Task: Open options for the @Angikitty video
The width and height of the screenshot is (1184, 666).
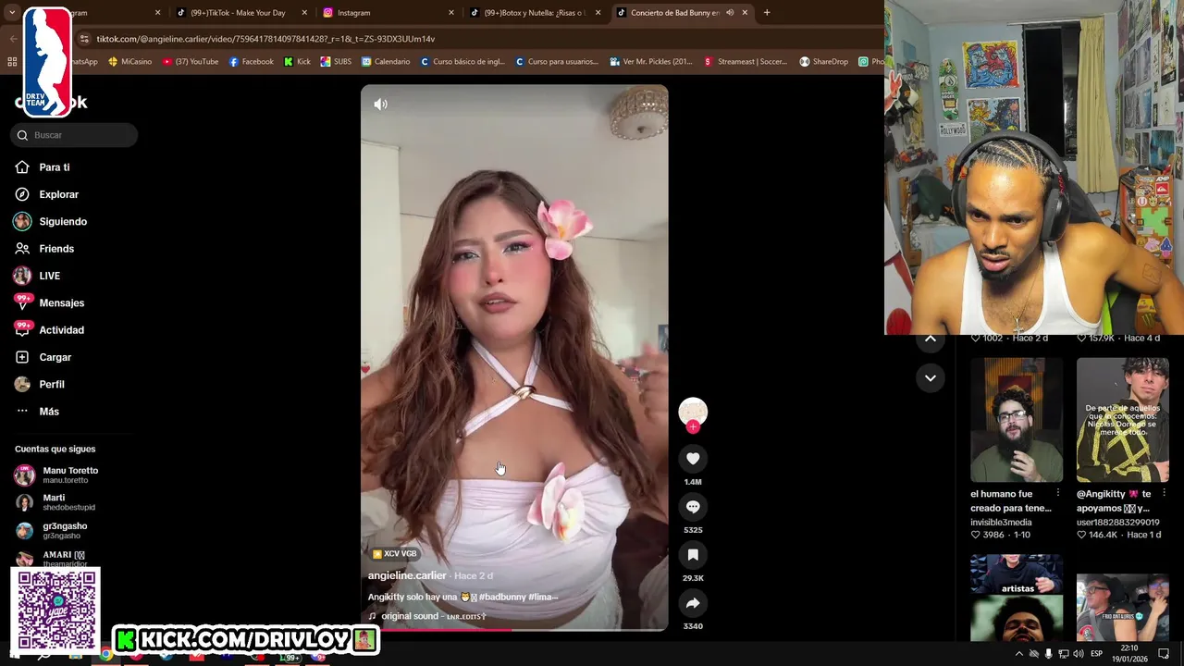Action: [1164, 494]
